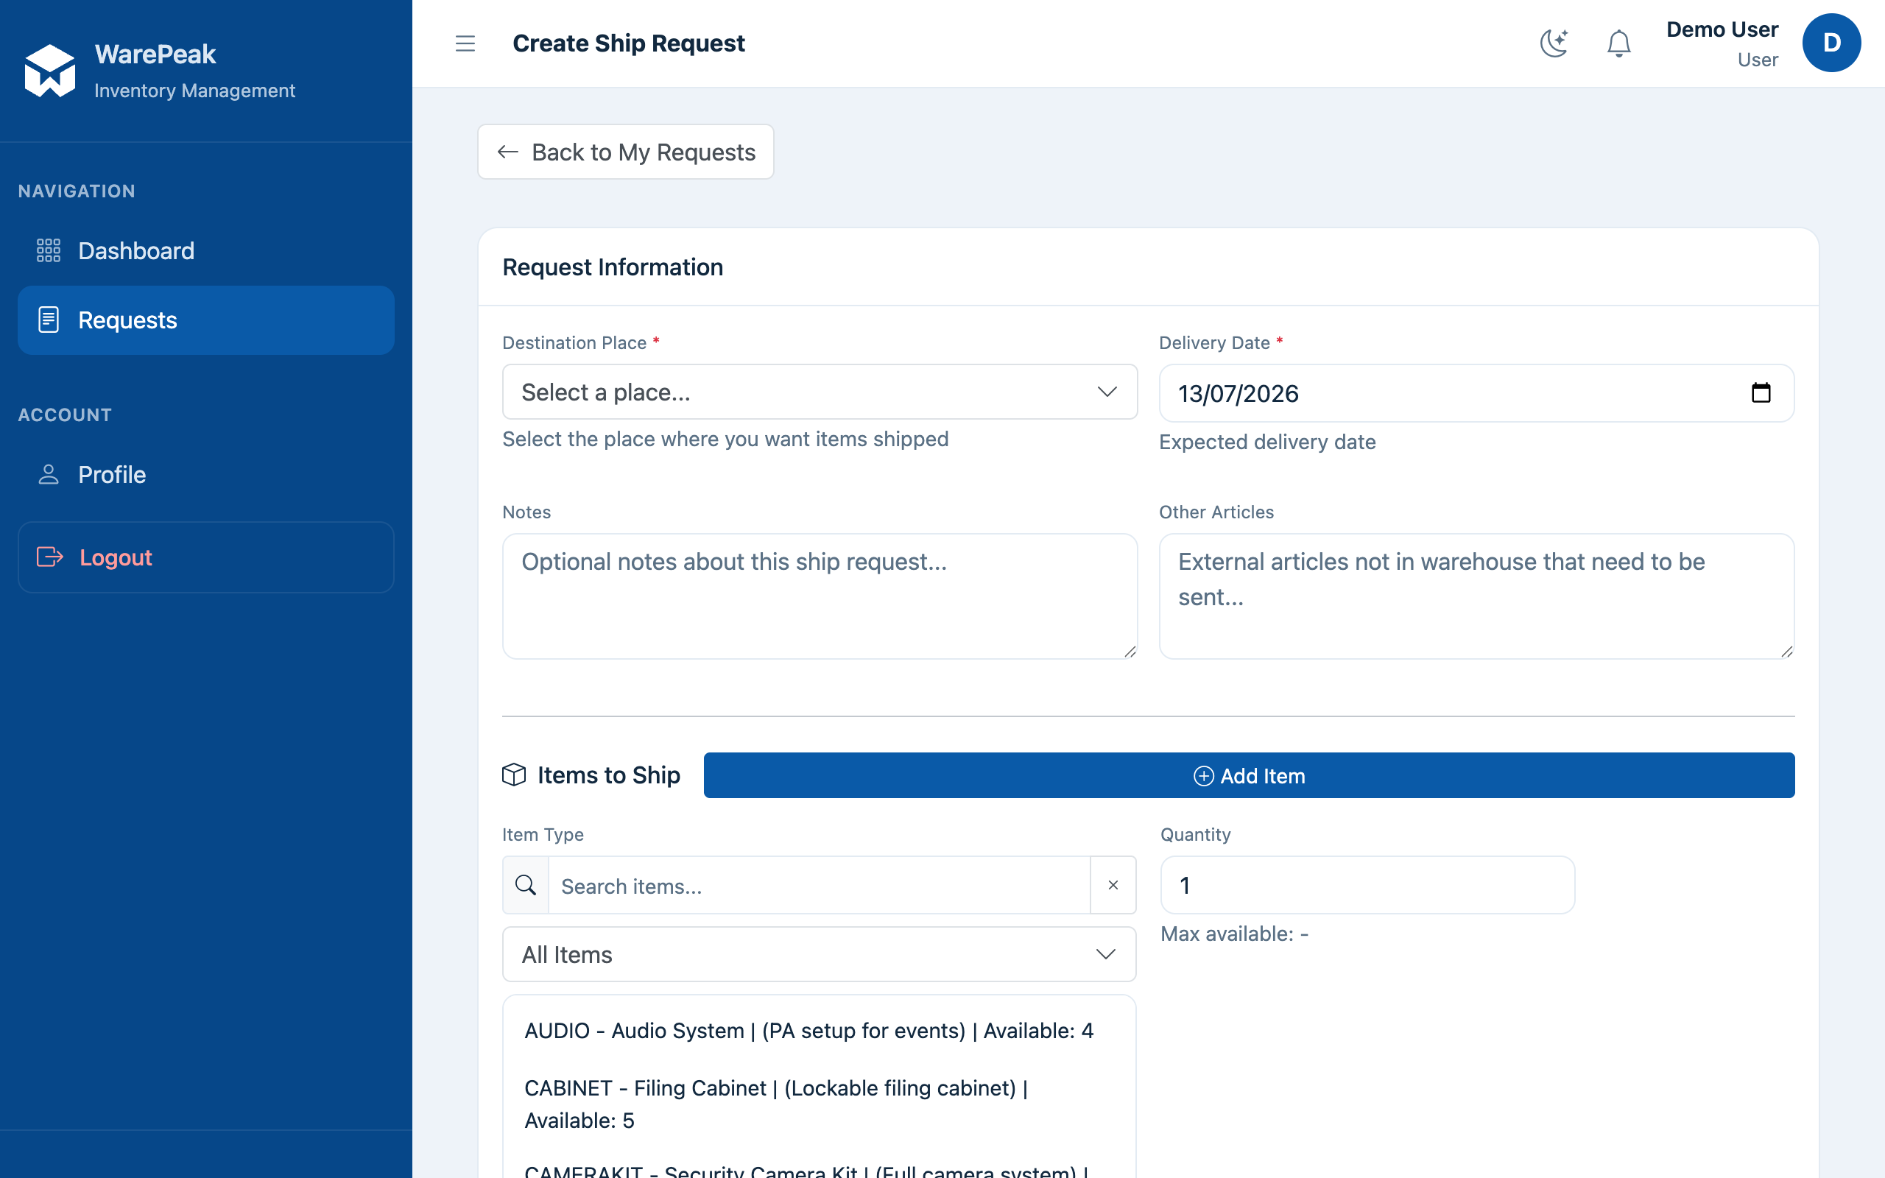This screenshot has height=1178, width=1885.
Task: Click into the Notes textarea
Action: click(x=820, y=596)
